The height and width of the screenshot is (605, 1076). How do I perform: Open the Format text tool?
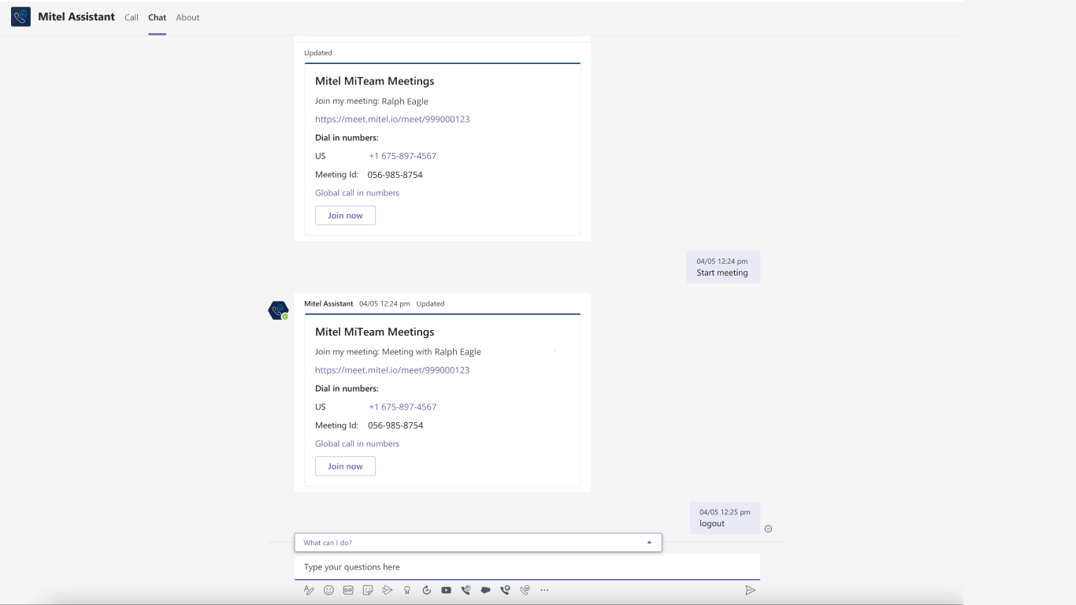309,590
